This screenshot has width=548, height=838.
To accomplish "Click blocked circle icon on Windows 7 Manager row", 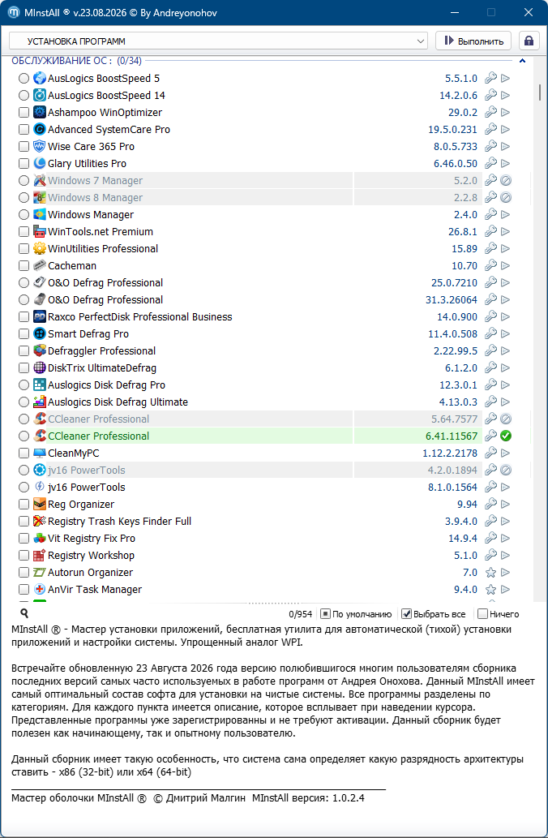I will (x=506, y=181).
